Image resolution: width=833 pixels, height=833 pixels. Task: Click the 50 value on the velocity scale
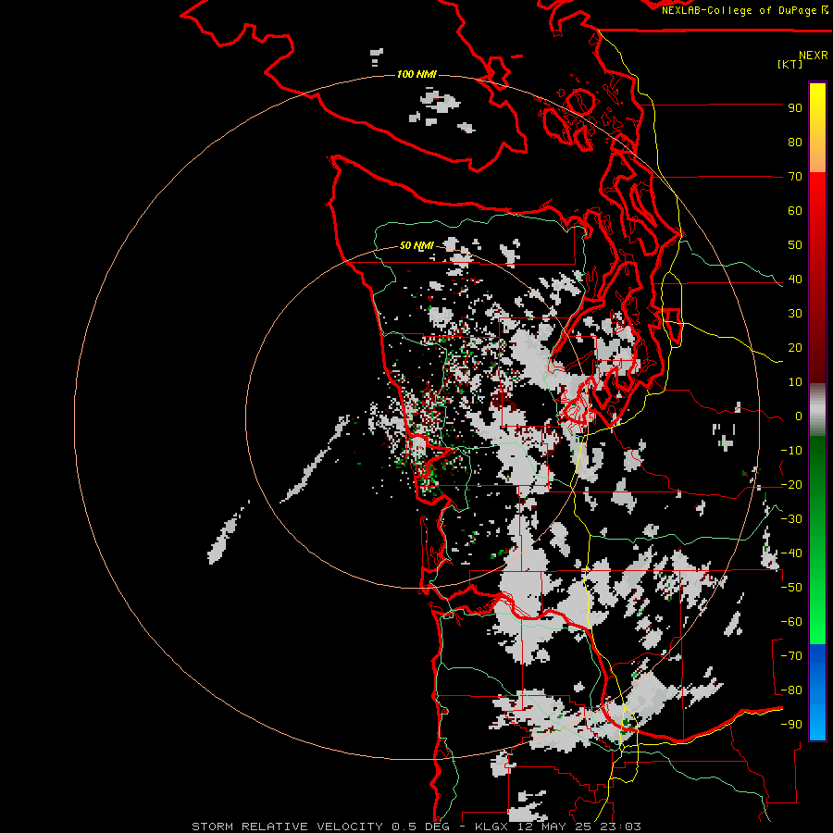point(795,245)
